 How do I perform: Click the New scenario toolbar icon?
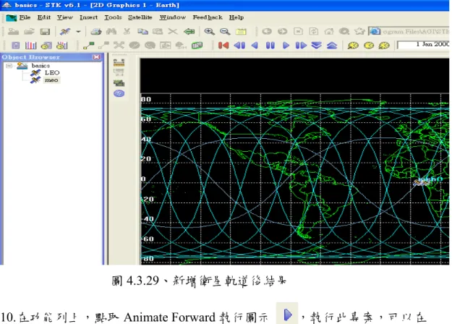coord(13,31)
